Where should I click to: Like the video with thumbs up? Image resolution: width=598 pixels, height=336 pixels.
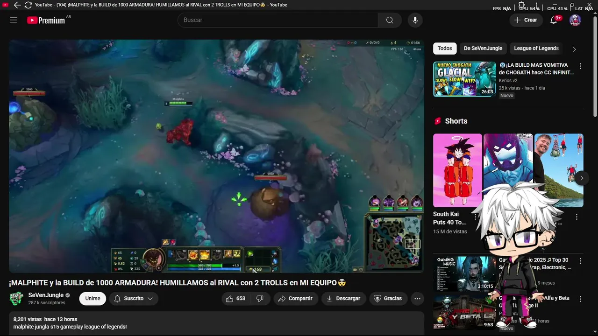(236, 299)
